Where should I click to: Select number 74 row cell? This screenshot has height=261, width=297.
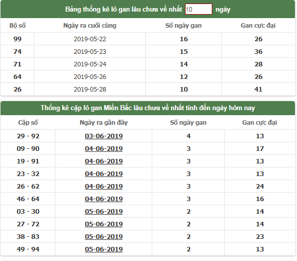pyautogui.click(x=18, y=51)
